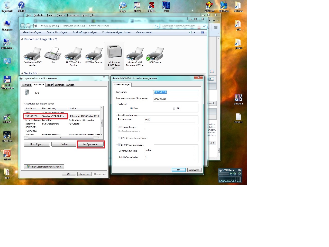Click the Portname input field
This screenshot has width=329, height=247.
pyautogui.click(x=176, y=92)
